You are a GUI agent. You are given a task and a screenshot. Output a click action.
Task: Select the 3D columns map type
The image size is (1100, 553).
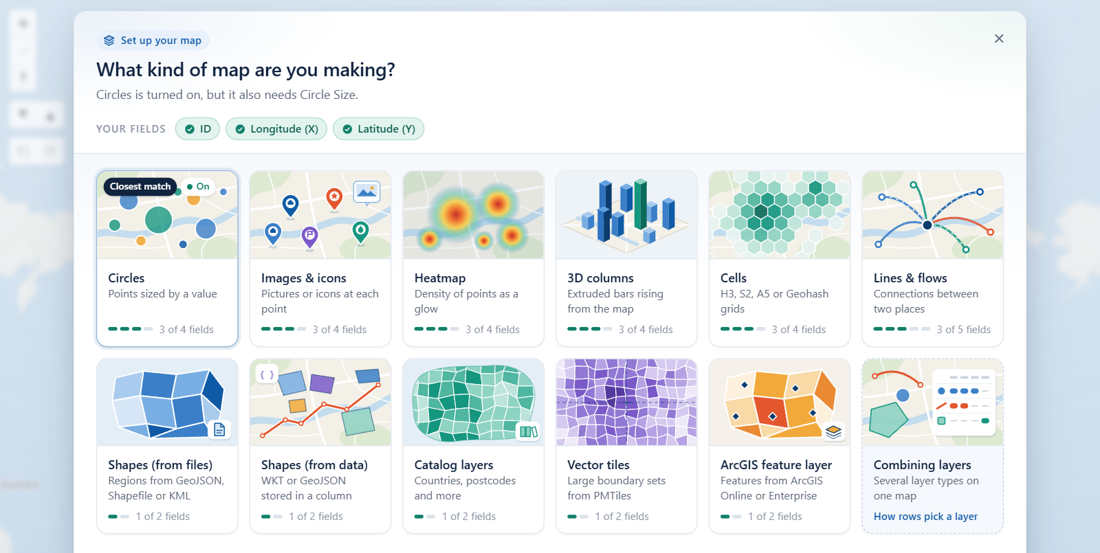(x=626, y=258)
